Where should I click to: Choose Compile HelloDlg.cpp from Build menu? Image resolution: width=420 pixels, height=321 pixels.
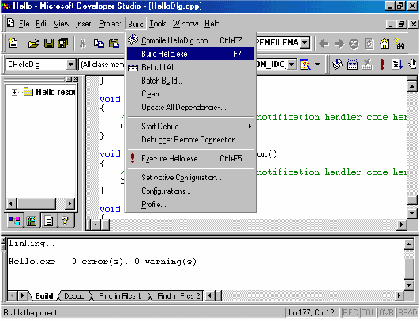pyautogui.click(x=190, y=40)
